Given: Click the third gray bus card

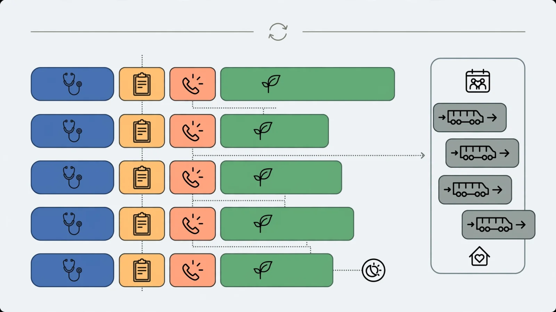Looking at the screenshot, I should [475, 190].
